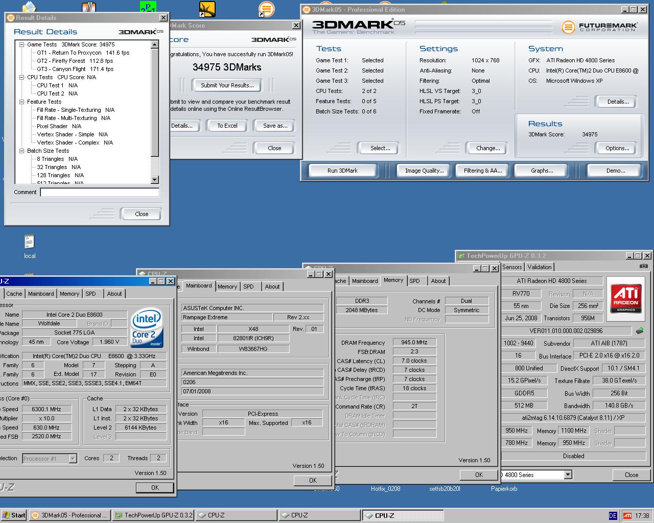Select the Mainboard tab in the Memory CPU-Z window
Viewport: 654px width, 523px height.
[x=365, y=281]
